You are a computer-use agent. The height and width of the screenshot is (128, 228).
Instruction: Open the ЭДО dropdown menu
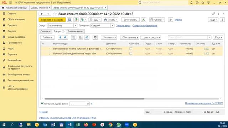95,20
